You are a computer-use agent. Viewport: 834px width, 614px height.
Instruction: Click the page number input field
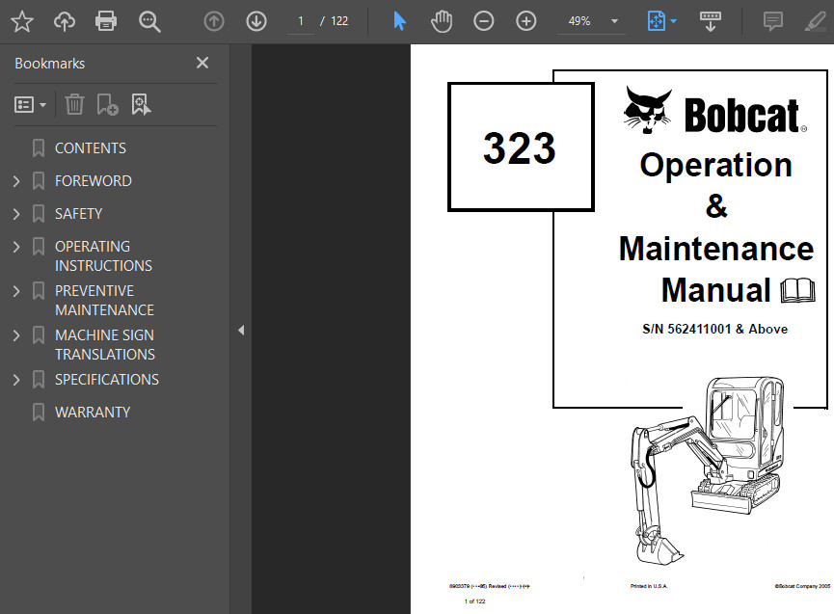point(301,21)
